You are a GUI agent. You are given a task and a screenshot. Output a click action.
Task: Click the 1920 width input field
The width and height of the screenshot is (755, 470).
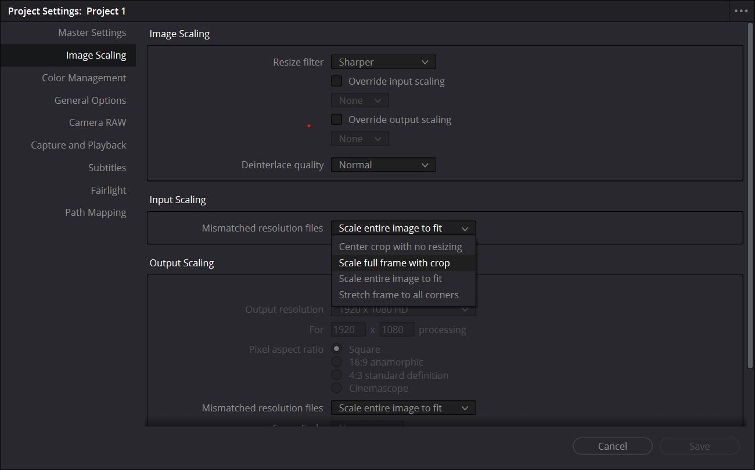coord(348,330)
